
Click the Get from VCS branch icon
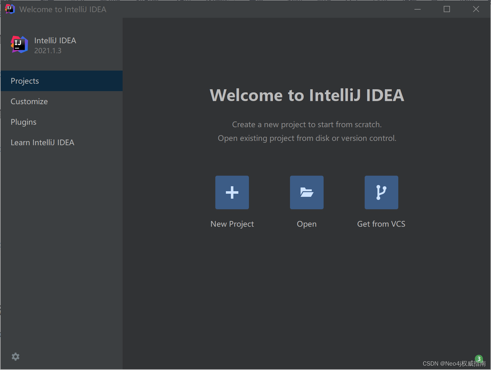[381, 192]
